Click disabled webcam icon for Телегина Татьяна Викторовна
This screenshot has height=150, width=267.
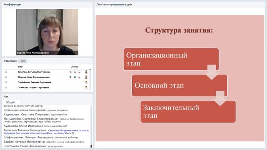[75, 72]
